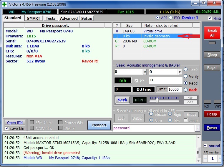Click the Invalid drive geometry warning log line
Viewport: 224px width, 167px height.
point(52,153)
